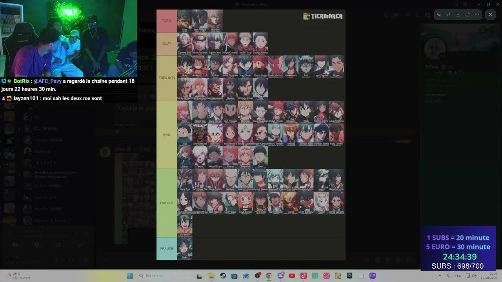The image size is (502, 282).
Task: Open YouTube from the taskbar
Action: [x=292, y=276]
